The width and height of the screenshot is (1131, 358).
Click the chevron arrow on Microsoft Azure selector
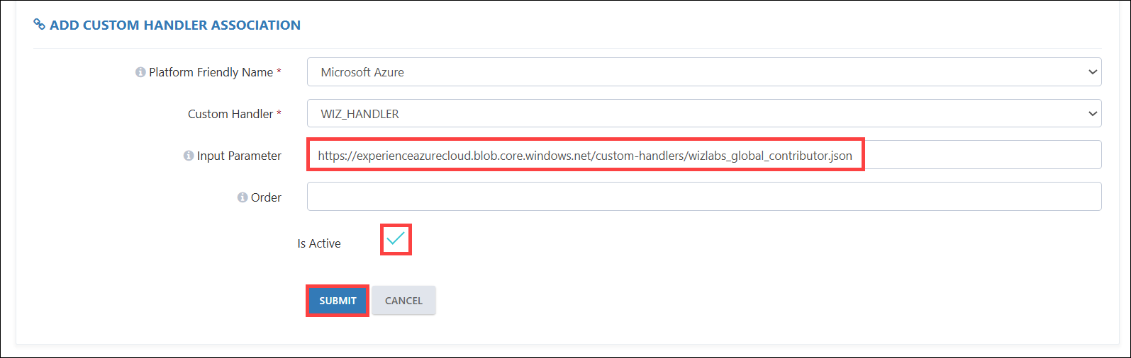pos(1092,72)
